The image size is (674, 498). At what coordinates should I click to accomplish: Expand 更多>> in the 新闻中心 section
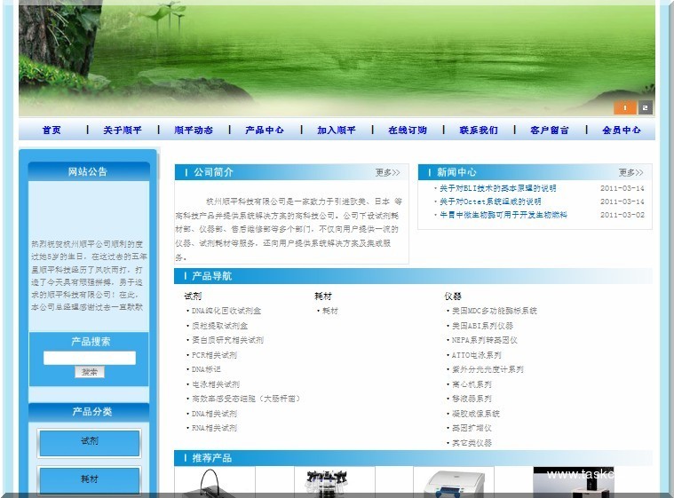[631, 172]
